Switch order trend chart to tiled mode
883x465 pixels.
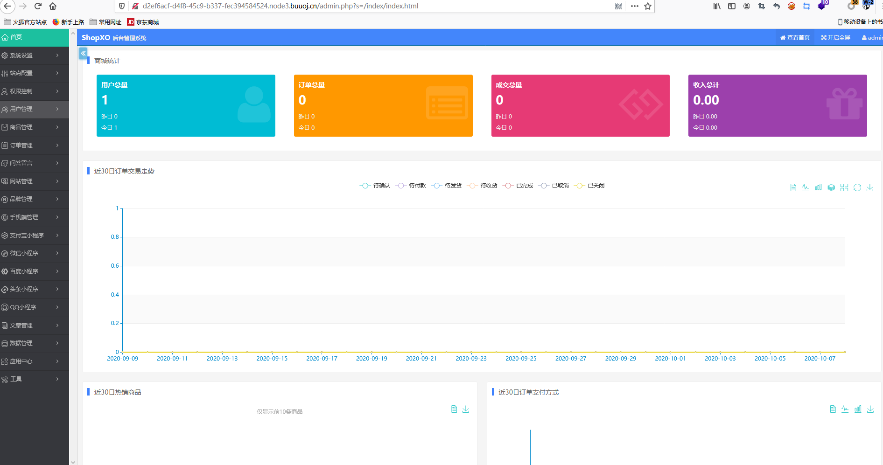point(844,187)
